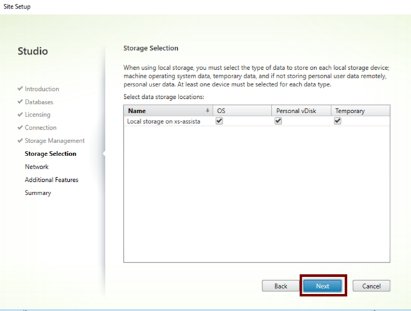Go to the Storage Management step
Screen dimensions: 411x311
pos(55,140)
